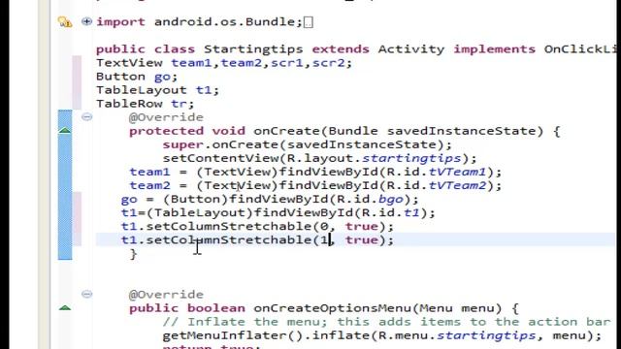Screen dimensions: 621x349
Task: Select class name 'Startingtips' in class declaration
Action: point(253,49)
